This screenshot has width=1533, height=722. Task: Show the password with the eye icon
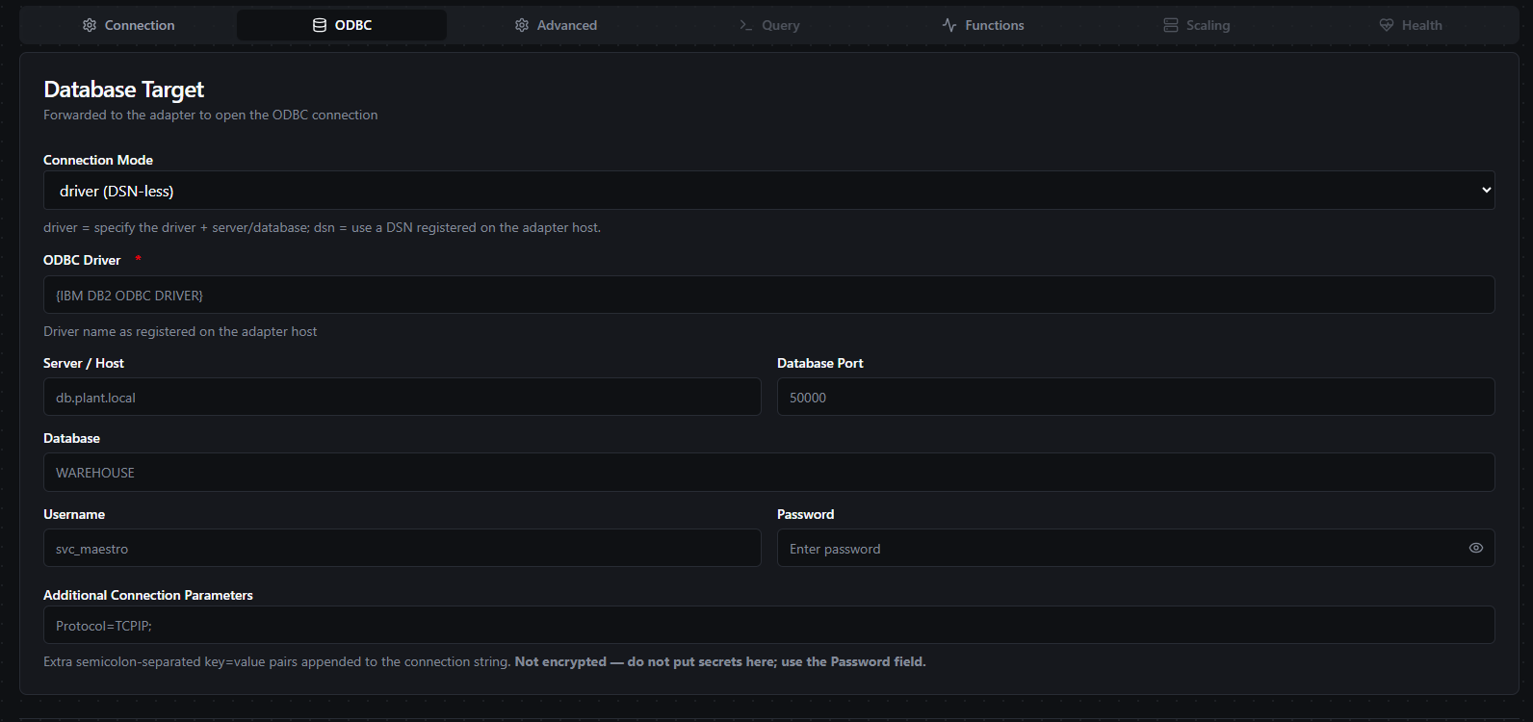[1476, 548]
